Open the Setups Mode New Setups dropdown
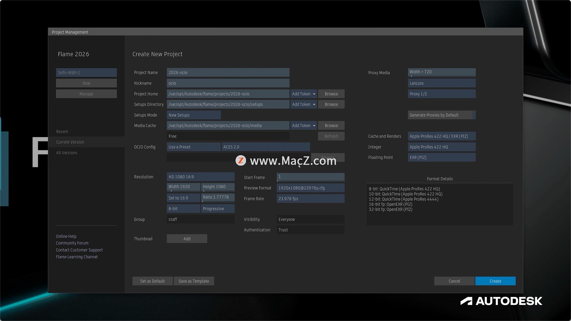This screenshot has width=571, height=321. 194,115
